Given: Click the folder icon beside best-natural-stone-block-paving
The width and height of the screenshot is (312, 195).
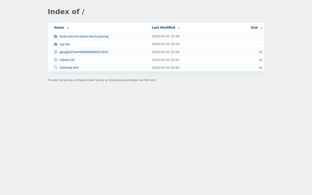Looking at the screenshot, I should coord(55,36).
